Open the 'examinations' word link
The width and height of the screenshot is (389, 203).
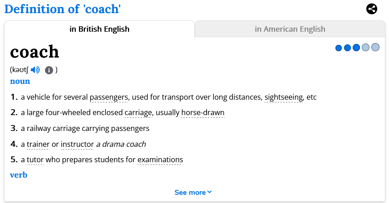160,159
